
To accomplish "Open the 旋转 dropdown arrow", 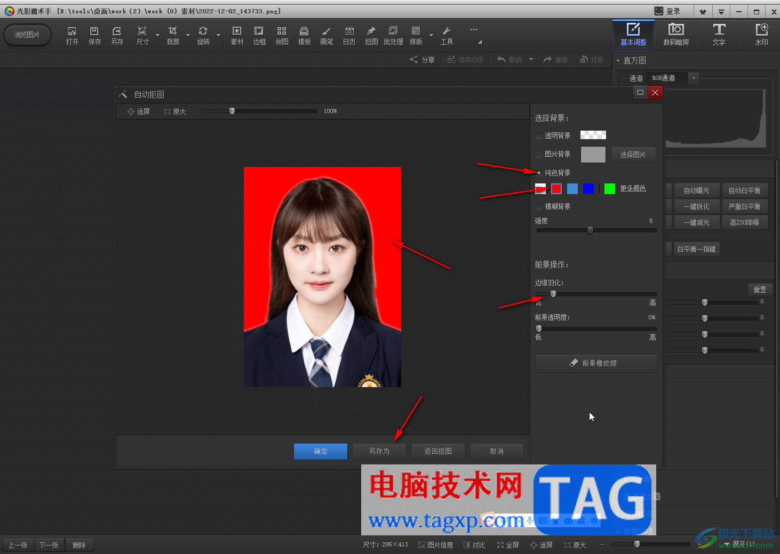I will click(x=218, y=36).
